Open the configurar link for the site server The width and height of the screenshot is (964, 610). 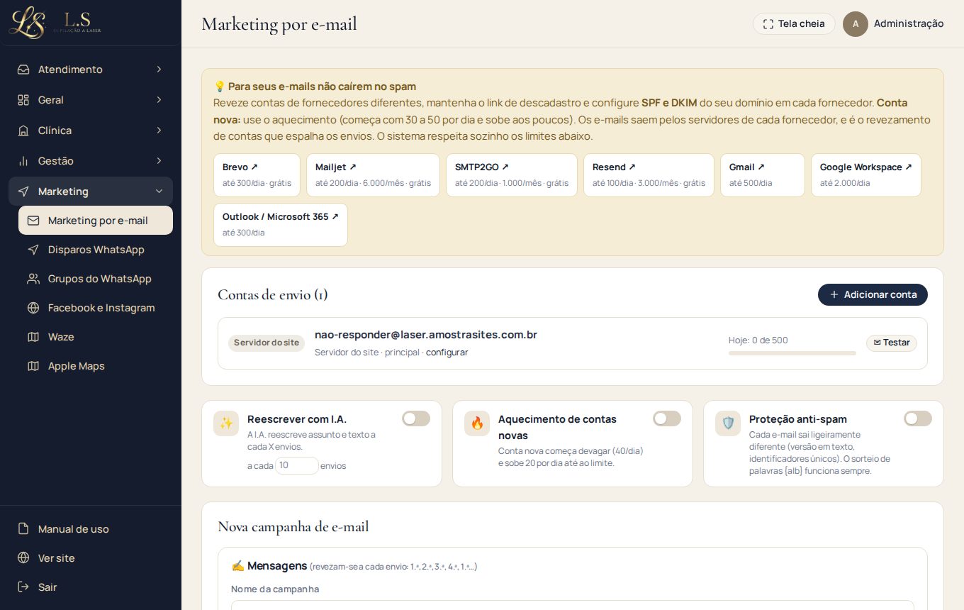point(447,353)
